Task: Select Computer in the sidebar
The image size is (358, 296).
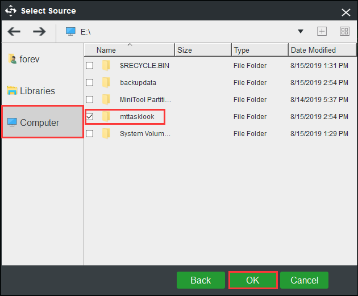Action: click(x=43, y=122)
